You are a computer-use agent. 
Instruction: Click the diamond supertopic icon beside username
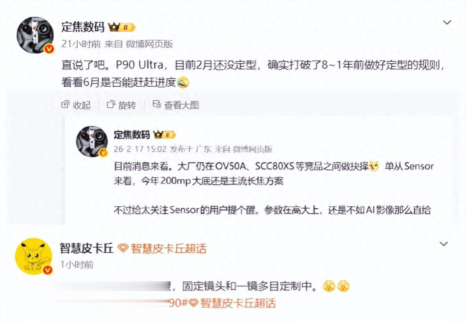[123, 248]
